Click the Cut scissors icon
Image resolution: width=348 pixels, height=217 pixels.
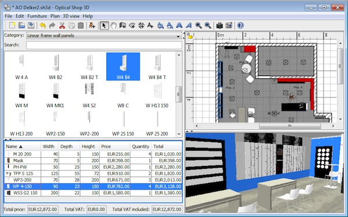(62, 26)
